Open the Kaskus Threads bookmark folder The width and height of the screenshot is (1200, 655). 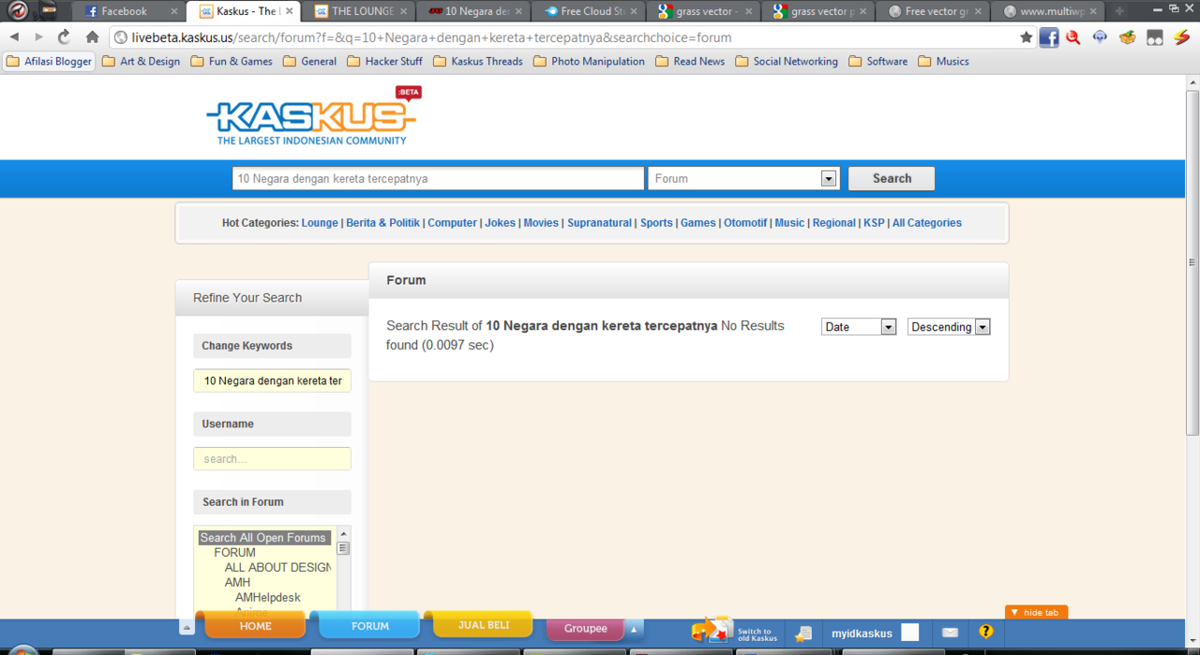pos(477,61)
